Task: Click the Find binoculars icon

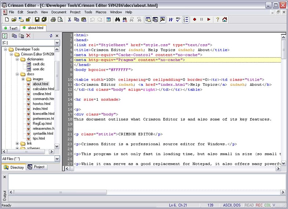Action: [117, 19]
